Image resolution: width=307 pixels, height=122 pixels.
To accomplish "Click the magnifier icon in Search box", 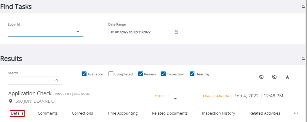I will click(x=57, y=80).
